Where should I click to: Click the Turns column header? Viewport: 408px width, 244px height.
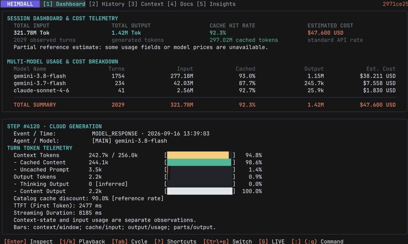(116, 69)
